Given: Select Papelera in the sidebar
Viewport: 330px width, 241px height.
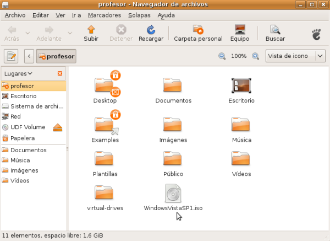Looking at the screenshot, I should [x=23, y=138].
